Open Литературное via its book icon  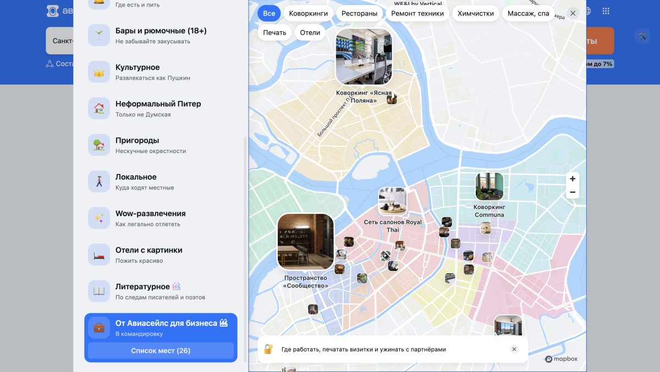point(99,291)
